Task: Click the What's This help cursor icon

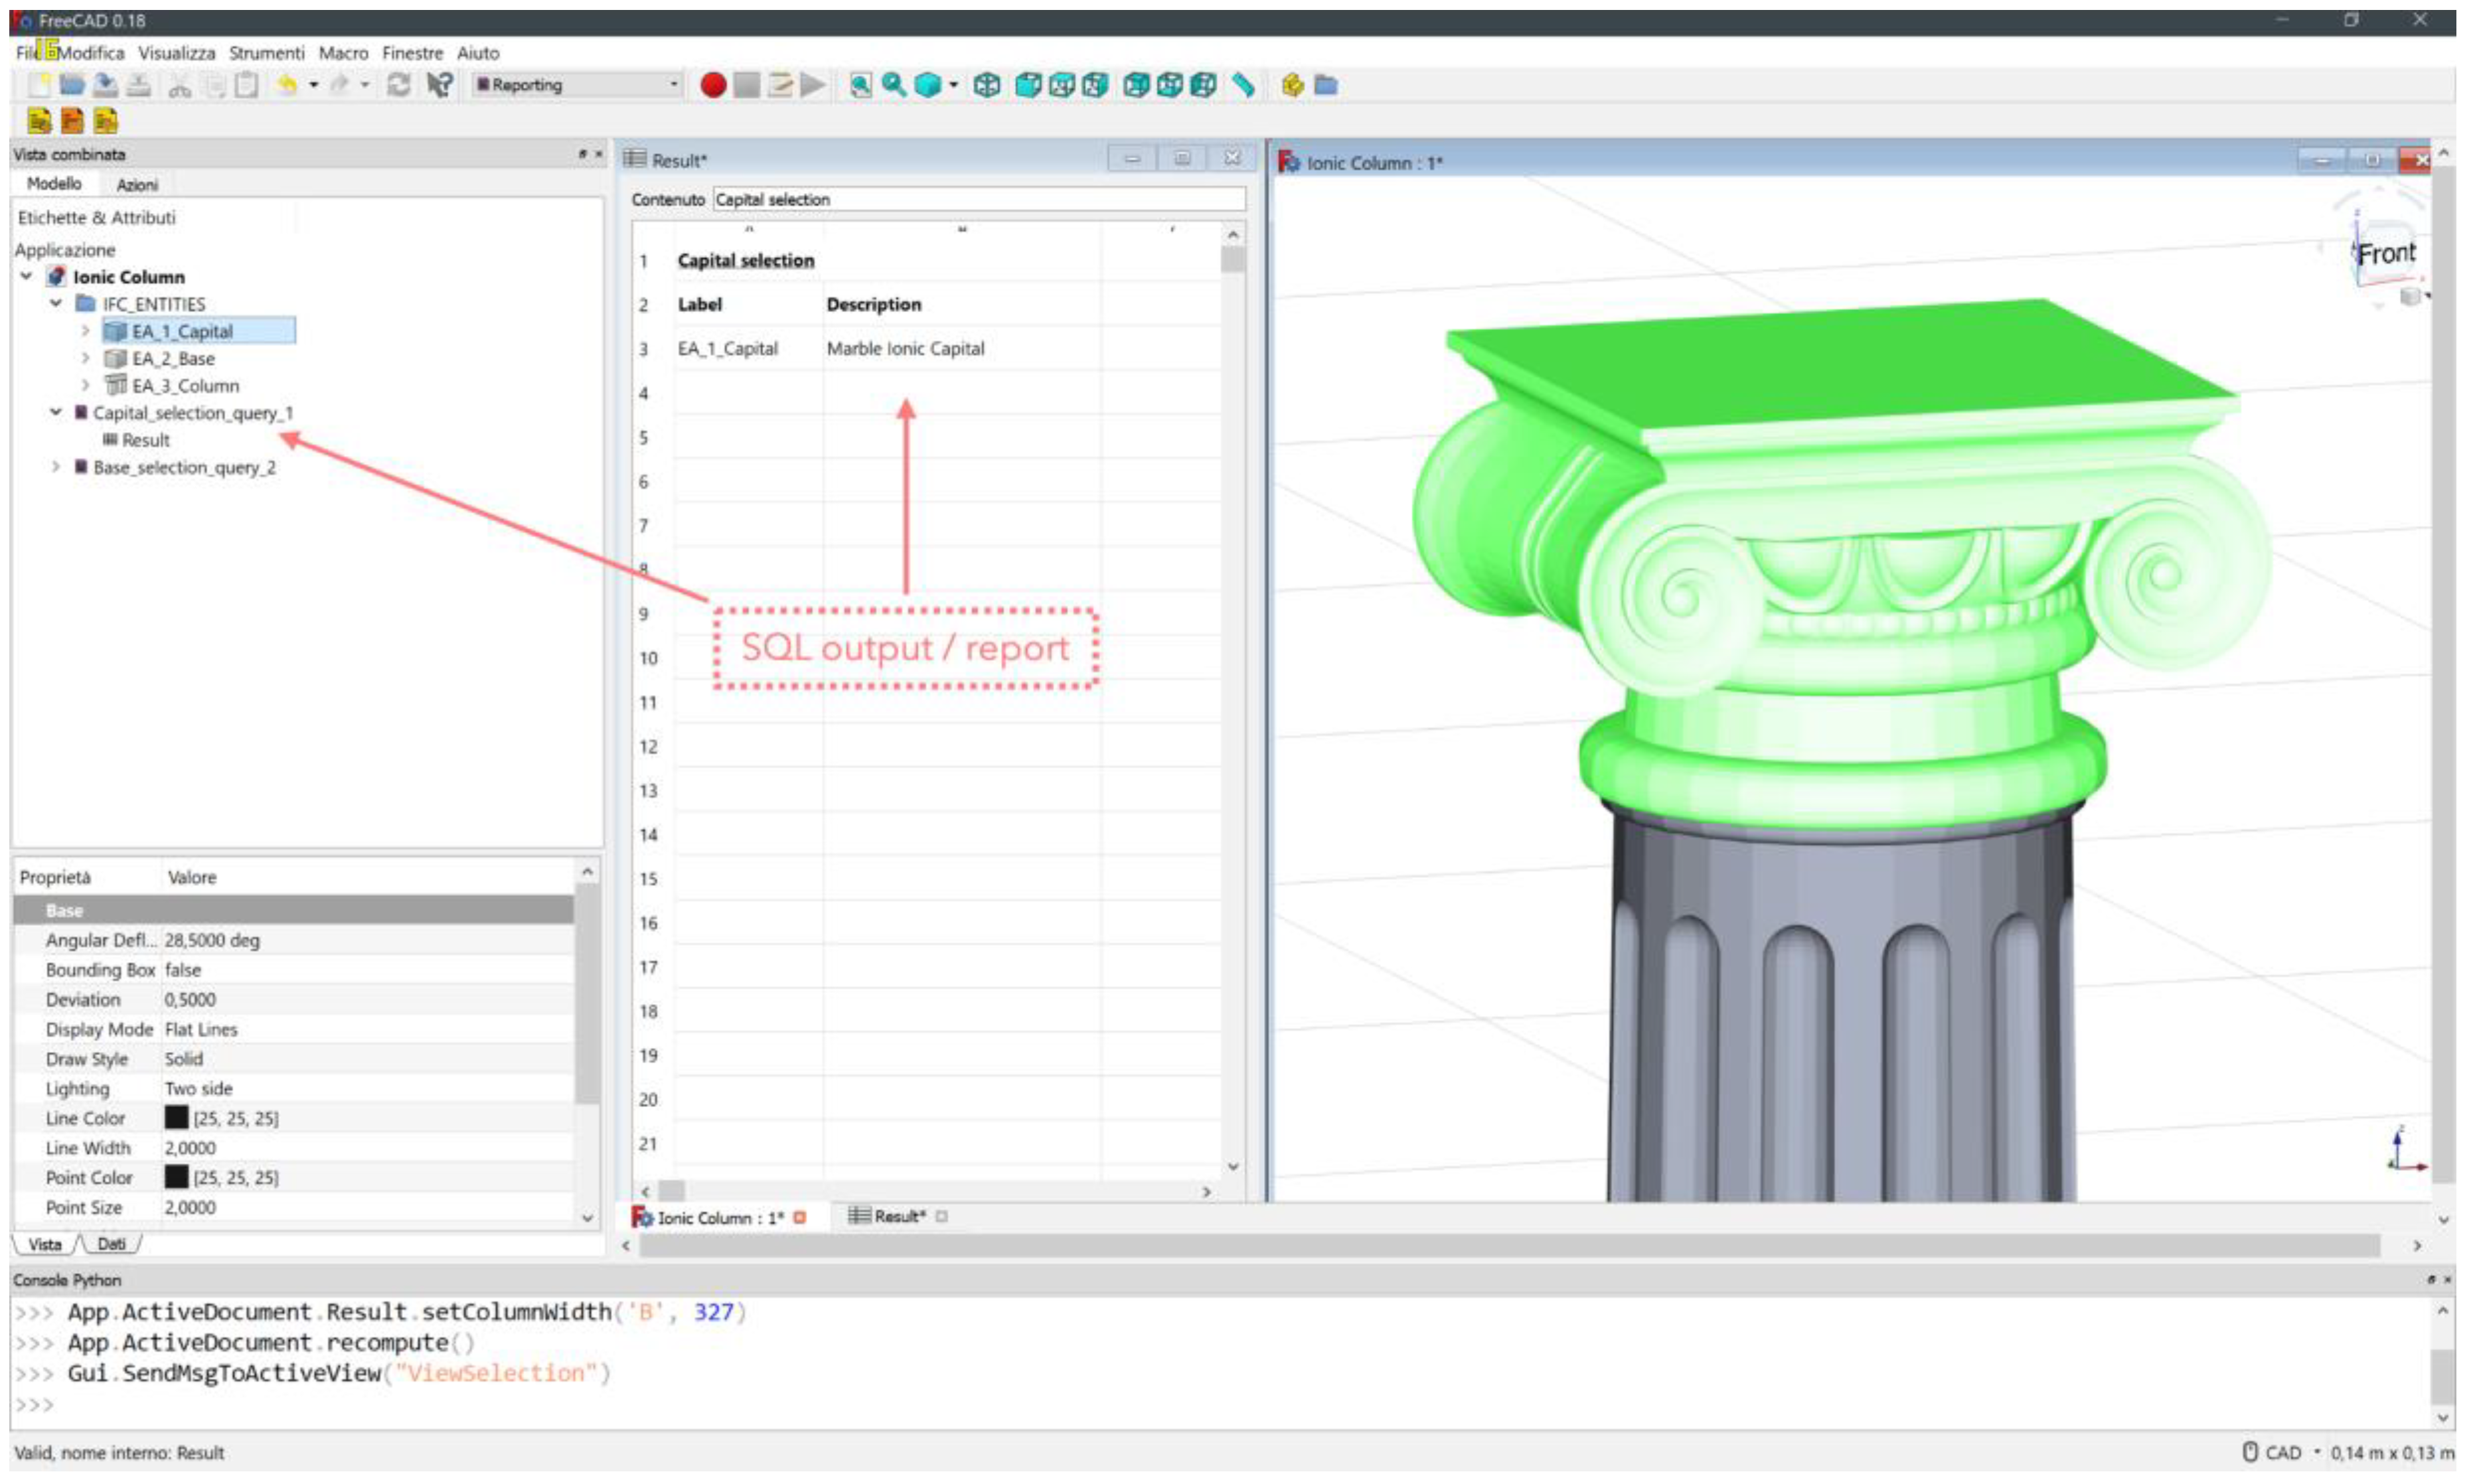Action: pyautogui.click(x=439, y=85)
